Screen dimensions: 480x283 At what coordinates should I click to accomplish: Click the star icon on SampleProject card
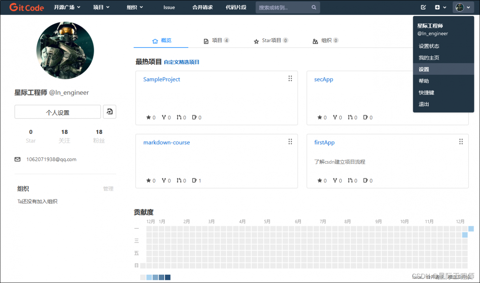click(148, 117)
